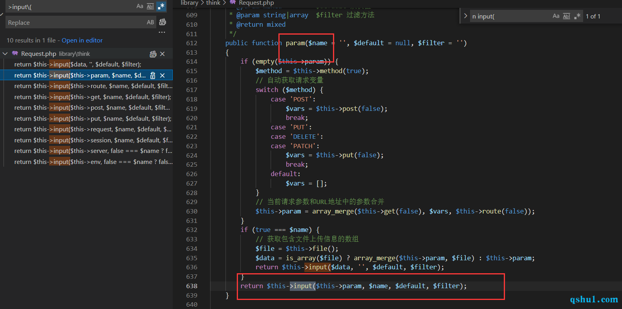Toggle Match Case in editor find widget
The image size is (622, 309).
pos(556,16)
